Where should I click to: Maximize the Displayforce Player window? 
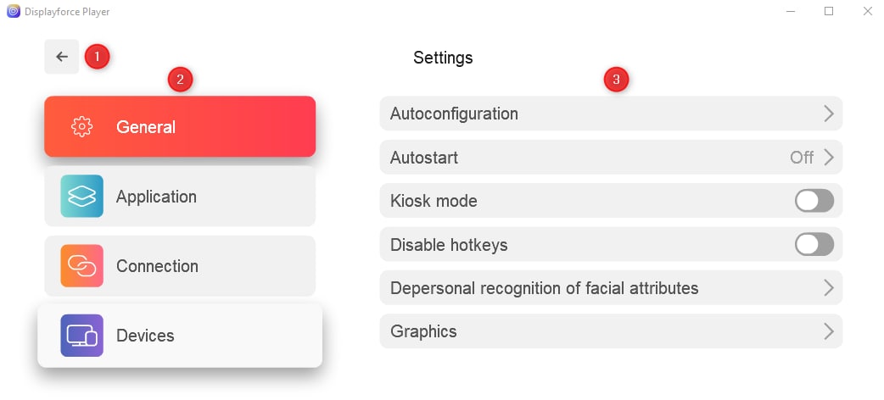829,11
